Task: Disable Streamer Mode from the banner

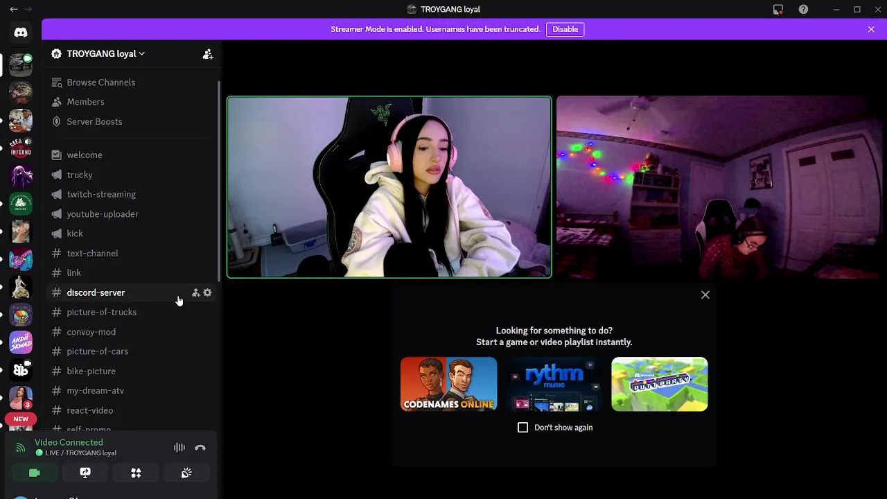Action: tap(565, 29)
